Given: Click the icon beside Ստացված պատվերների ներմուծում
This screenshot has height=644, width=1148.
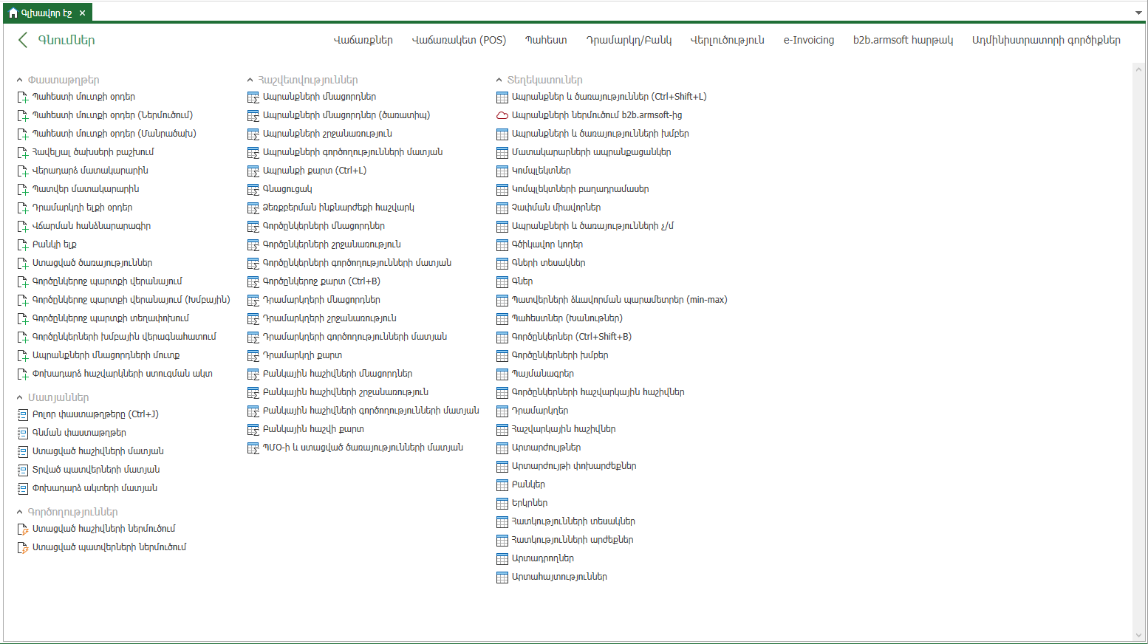Looking at the screenshot, I should (23, 547).
